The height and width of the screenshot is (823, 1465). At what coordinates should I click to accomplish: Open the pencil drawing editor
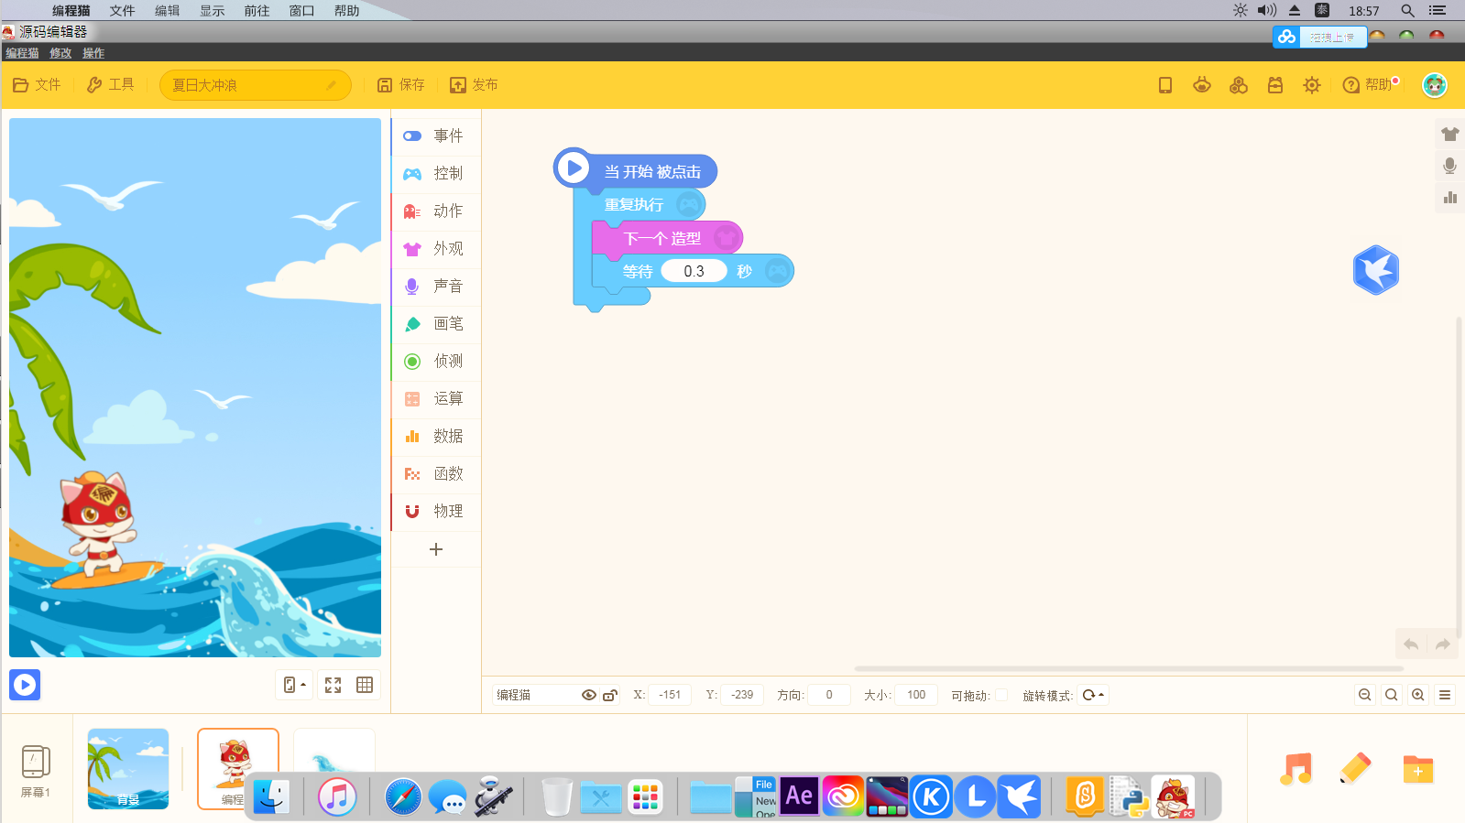pyautogui.click(x=1355, y=769)
